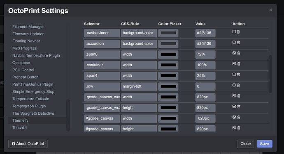Delete the .span4 width rule
284x154 pixels.
238,74
